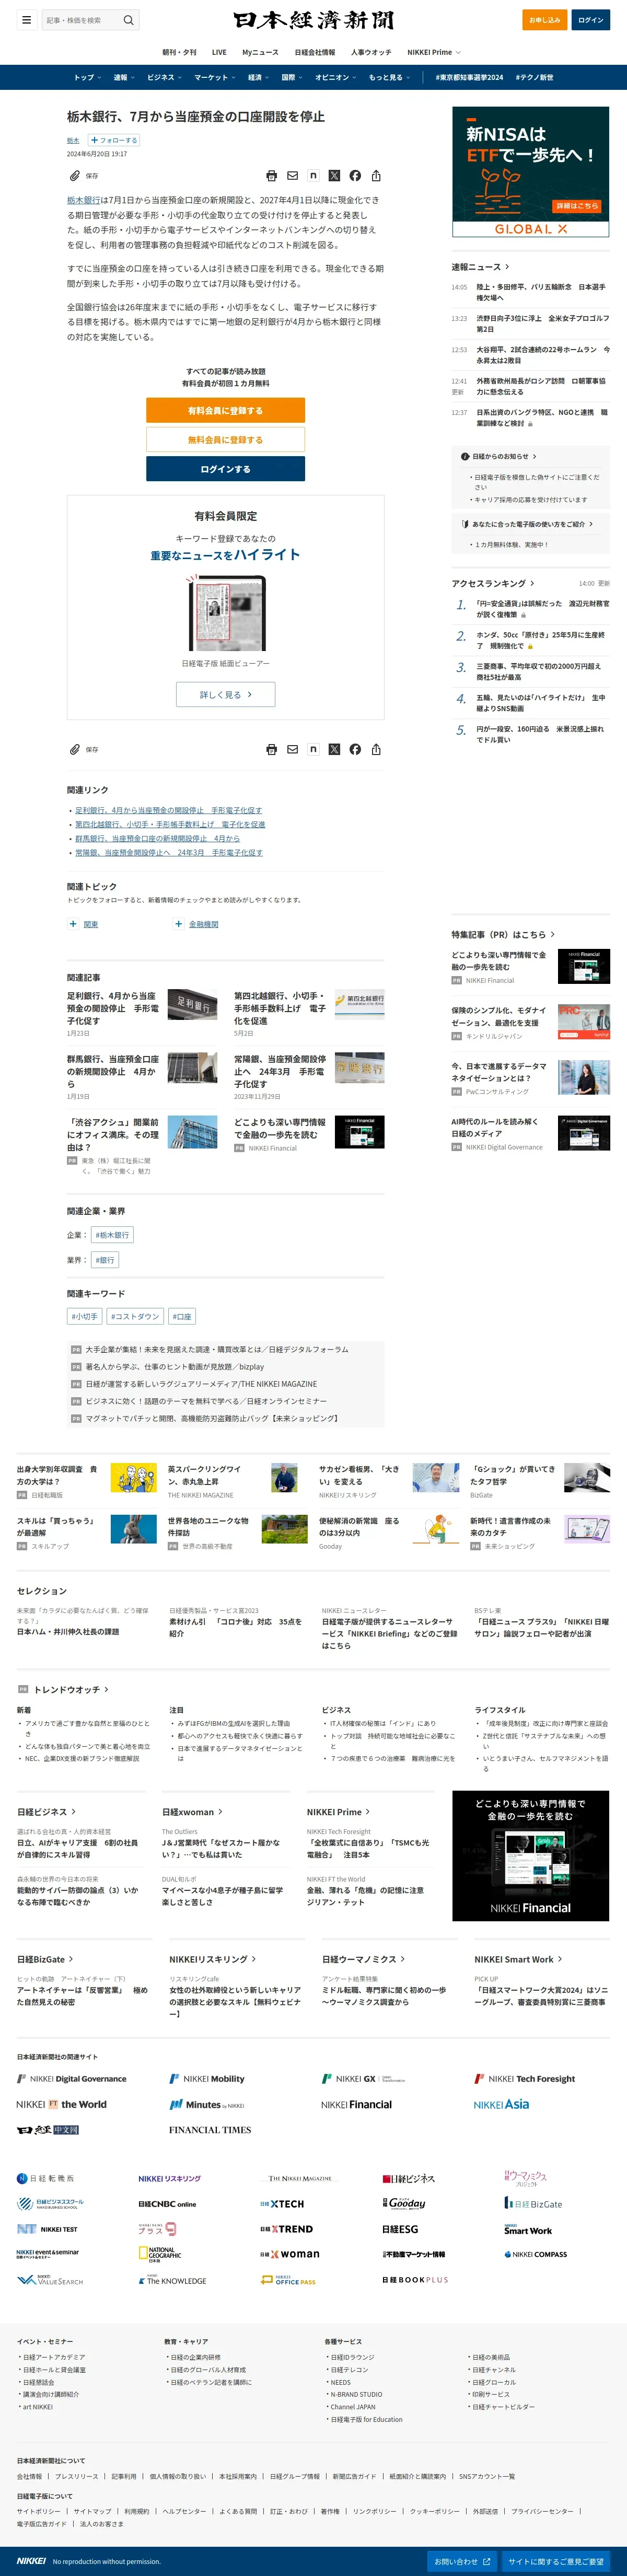Click the orange お申し込み button

point(545,20)
